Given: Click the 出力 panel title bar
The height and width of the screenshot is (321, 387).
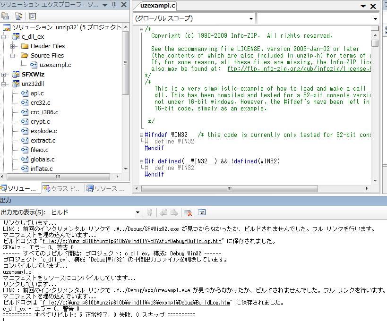Looking at the screenshot, I should click(x=194, y=201).
